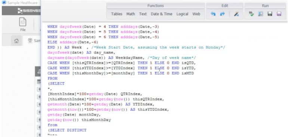Redo the edit with blue forward arrow

click(x=222, y=14)
